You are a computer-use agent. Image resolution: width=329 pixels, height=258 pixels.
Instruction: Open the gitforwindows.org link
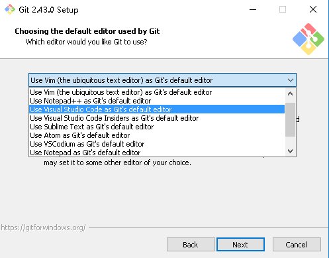(x=43, y=227)
